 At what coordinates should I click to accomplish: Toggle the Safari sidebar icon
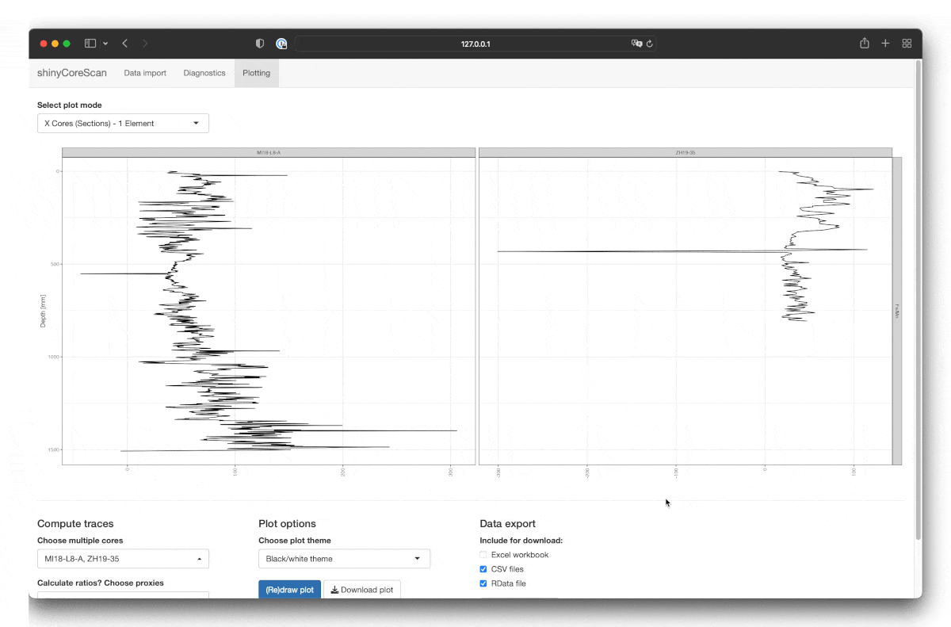(90, 44)
